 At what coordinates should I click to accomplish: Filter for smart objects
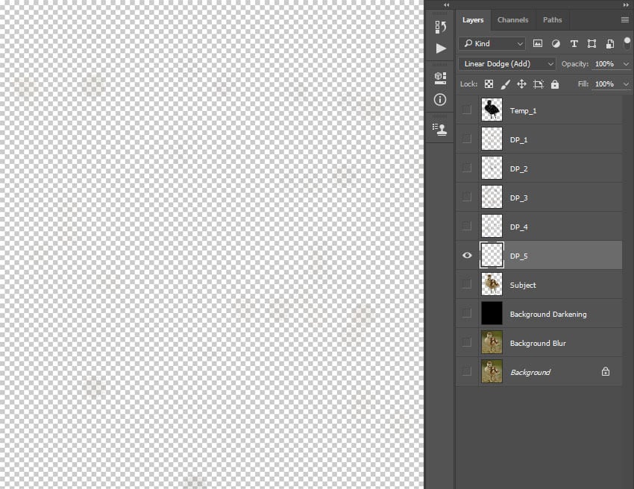pos(609,43)
